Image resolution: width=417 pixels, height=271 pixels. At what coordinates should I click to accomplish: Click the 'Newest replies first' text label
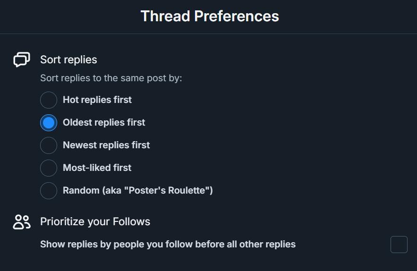(106, 145)
